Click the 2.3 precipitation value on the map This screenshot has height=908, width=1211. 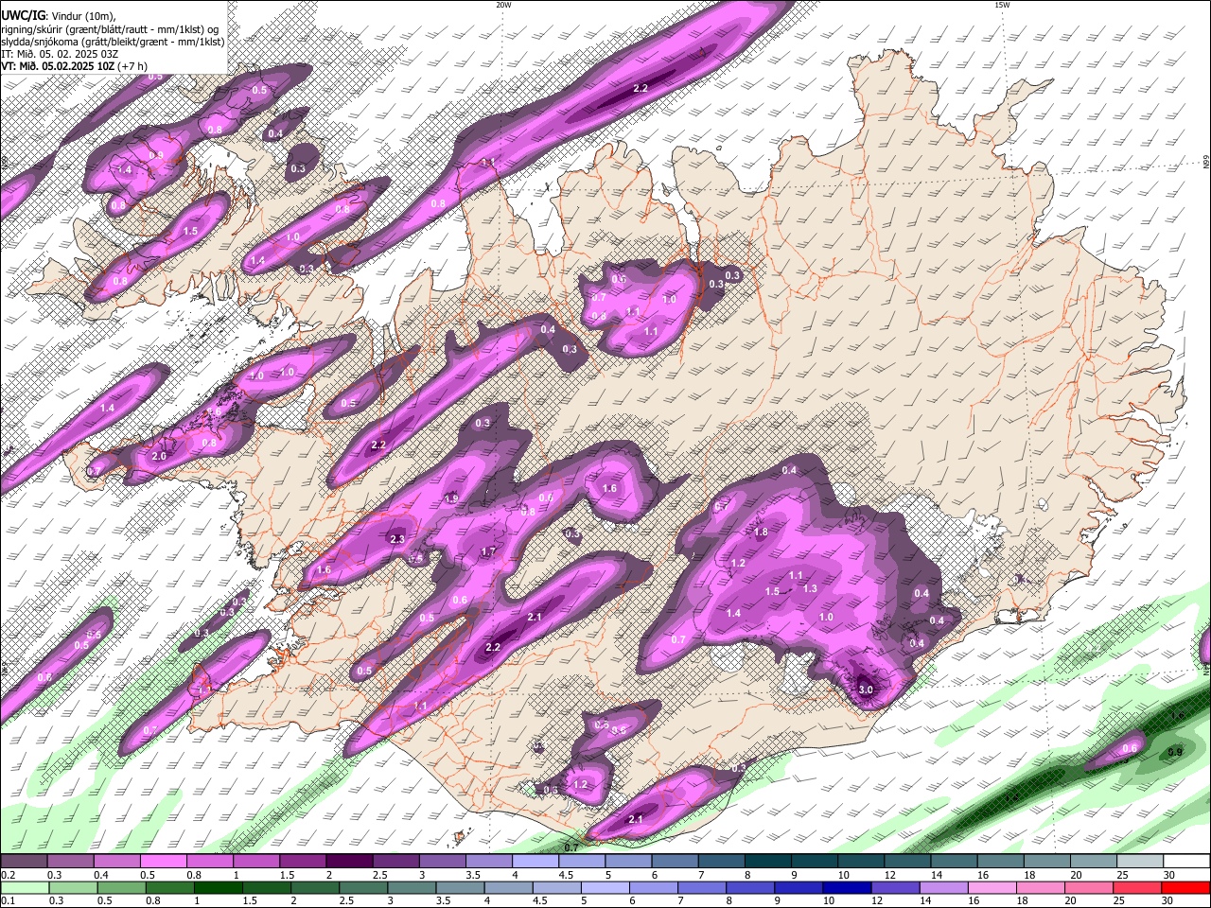click(x=396, y=540)
